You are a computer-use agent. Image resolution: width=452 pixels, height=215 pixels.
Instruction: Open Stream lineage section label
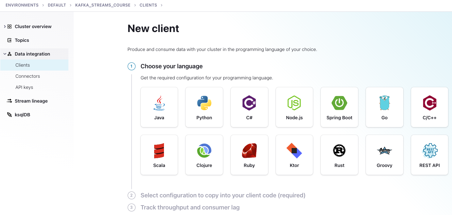click(31, 101)
